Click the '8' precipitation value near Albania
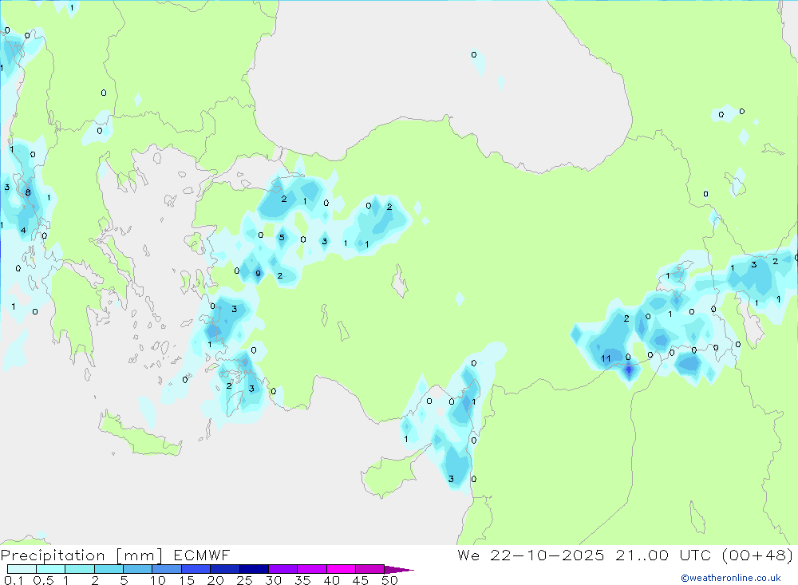This screenshot has height=585, width=798. click(28, 192)
